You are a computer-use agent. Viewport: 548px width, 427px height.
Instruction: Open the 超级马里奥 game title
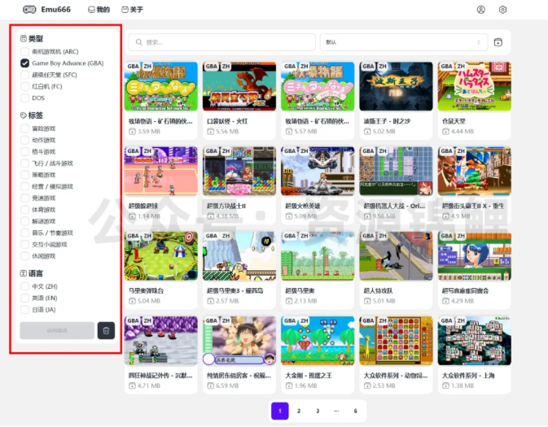coord(300,290)
